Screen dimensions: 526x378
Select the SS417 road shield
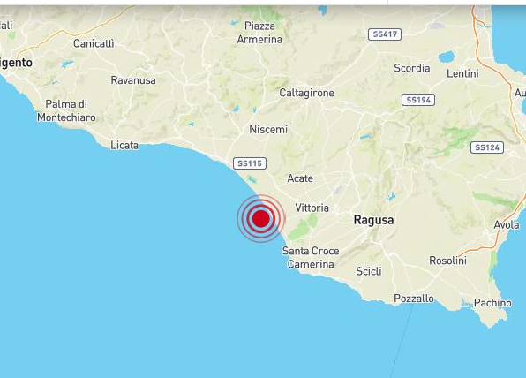[x=385, y=34]
